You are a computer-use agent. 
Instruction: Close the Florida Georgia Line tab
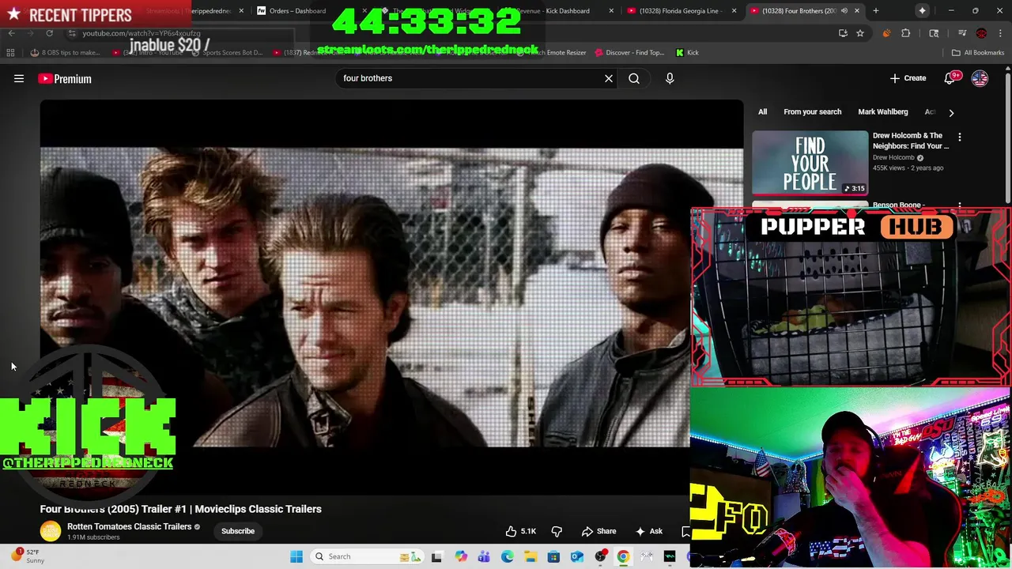point(734,11)
